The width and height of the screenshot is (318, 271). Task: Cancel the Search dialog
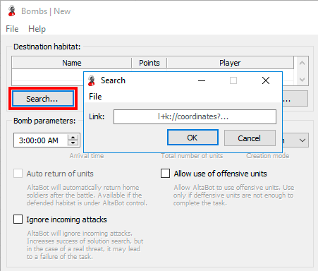click(x=250, y=138)
